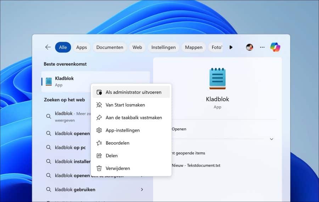
Task: Click the user profile avatar
Action: click(250, 47)
